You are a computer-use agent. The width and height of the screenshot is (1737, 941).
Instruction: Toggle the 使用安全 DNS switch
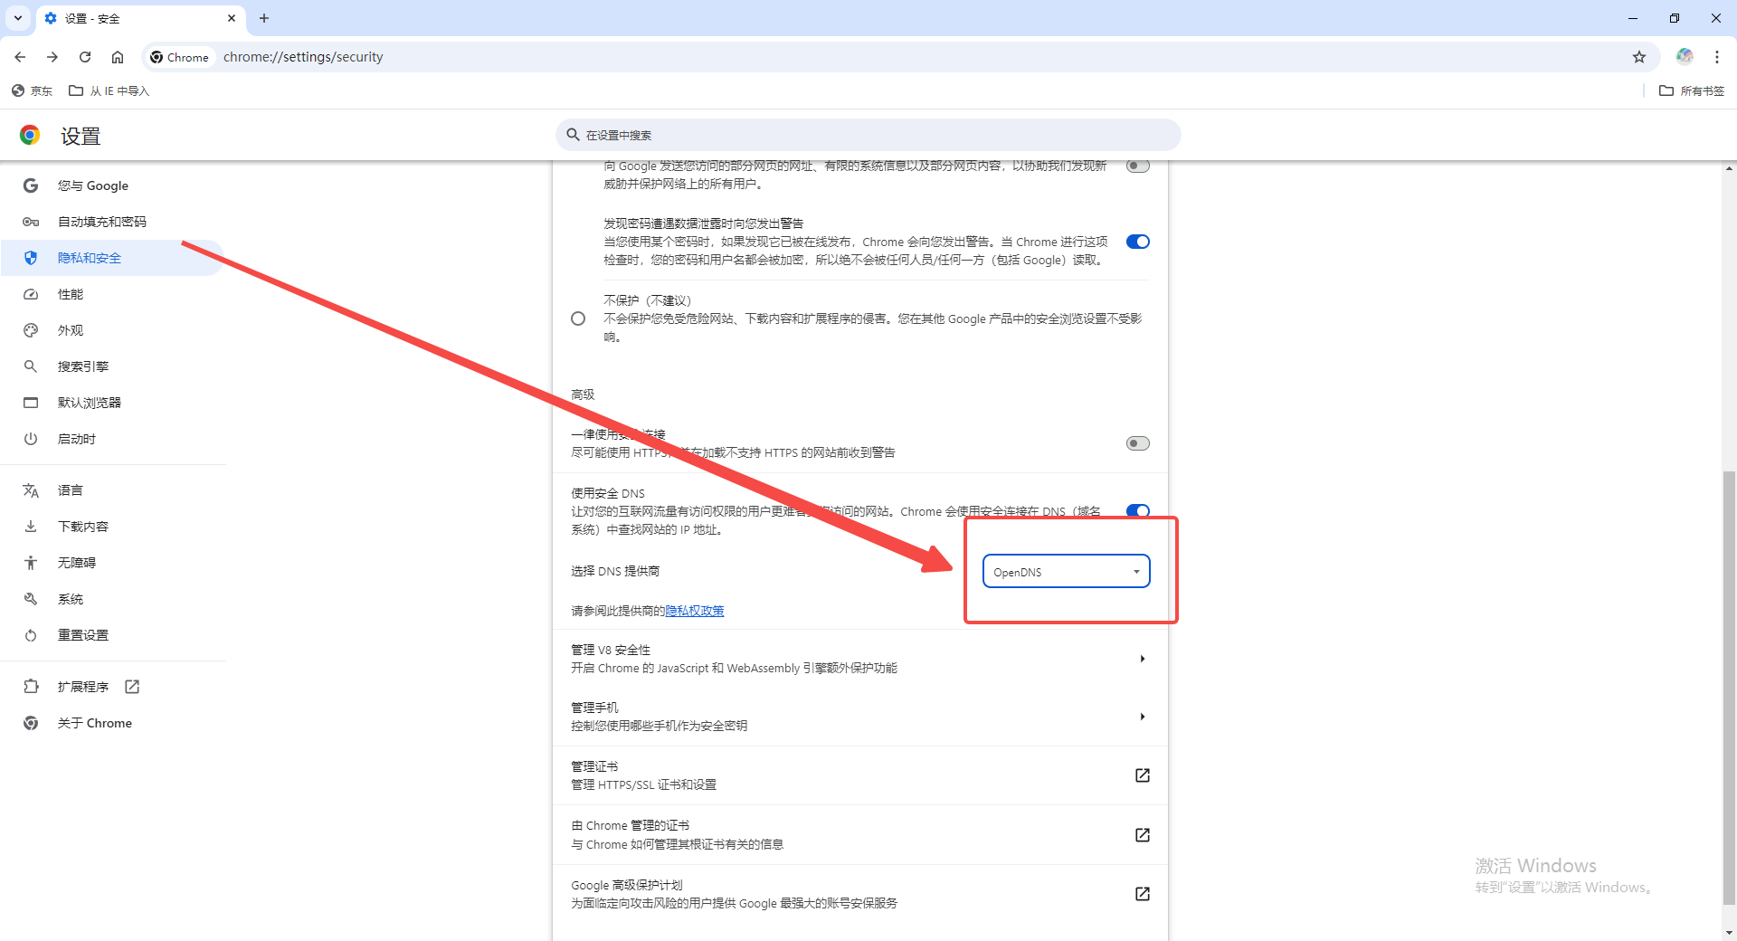(x=1138, y=511)
